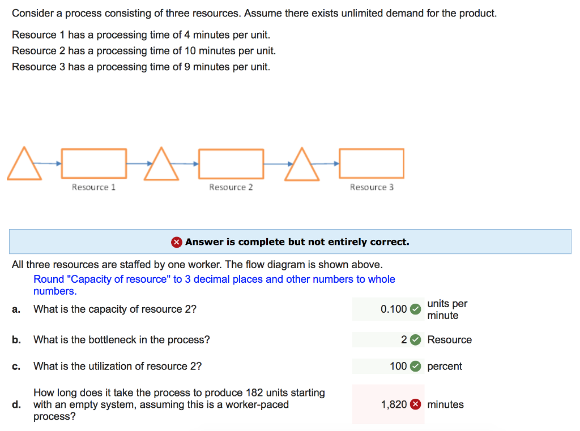Select the Resource 2 rectangle

231,164
